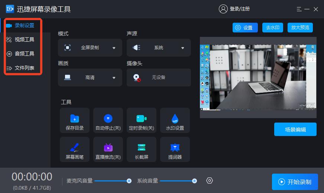This screenshot has width=324, height=193.
Task: Click the 设置 button
Action: [x=245, y=28]
